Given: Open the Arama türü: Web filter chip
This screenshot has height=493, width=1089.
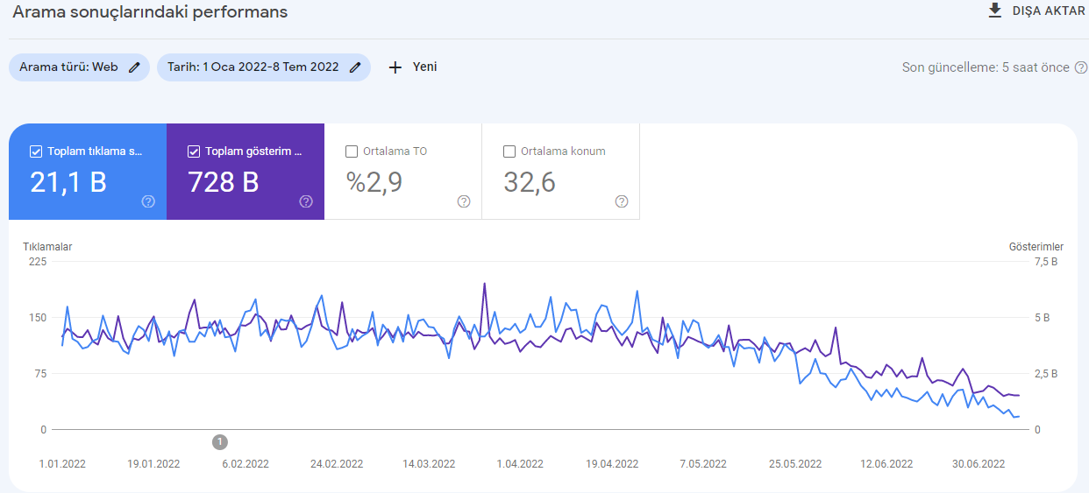Looking at the screenshot, I should coord(79,67).
